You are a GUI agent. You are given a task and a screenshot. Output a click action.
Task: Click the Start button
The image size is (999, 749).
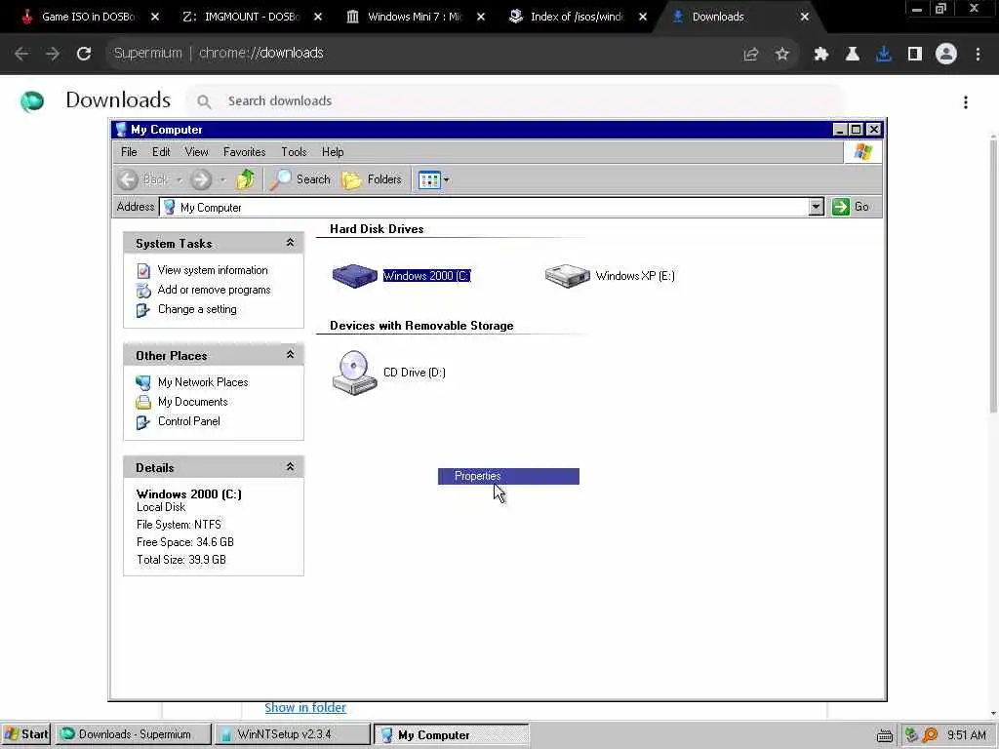[25, 734]
